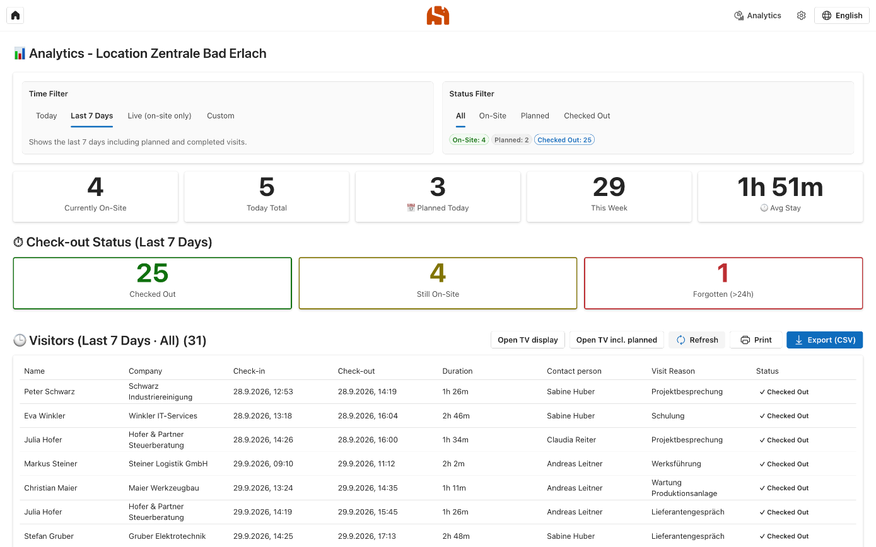876x547 pixels.
Task: Open the This Week stat card
Action: pos(609,197)
